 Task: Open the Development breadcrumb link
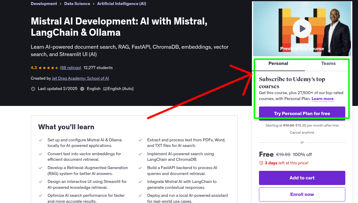tap(44, 4)
